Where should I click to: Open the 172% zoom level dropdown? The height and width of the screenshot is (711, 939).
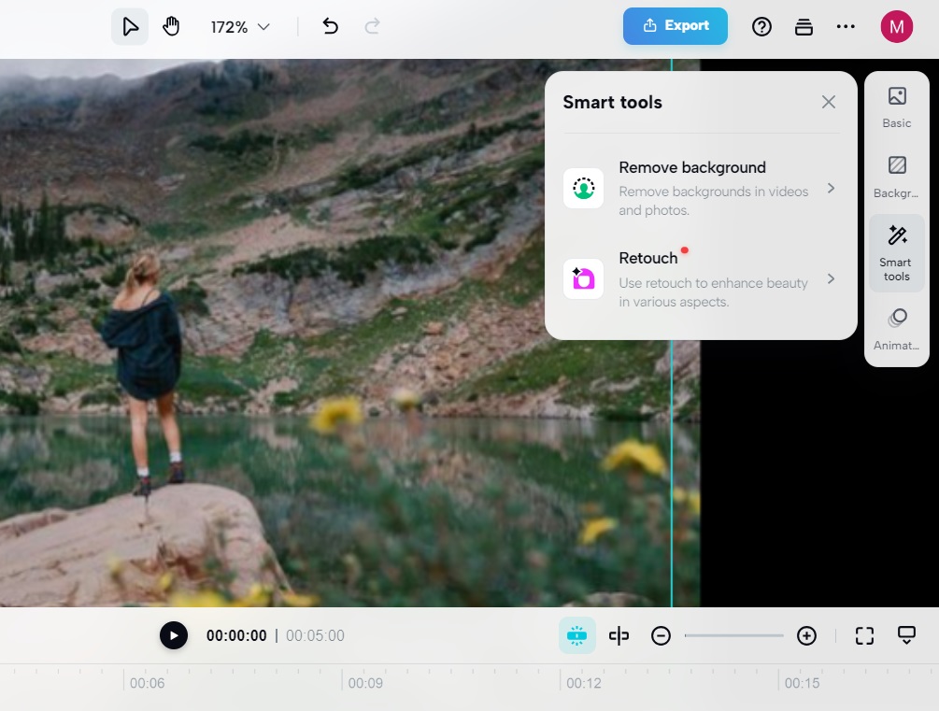tap(240, 27)
